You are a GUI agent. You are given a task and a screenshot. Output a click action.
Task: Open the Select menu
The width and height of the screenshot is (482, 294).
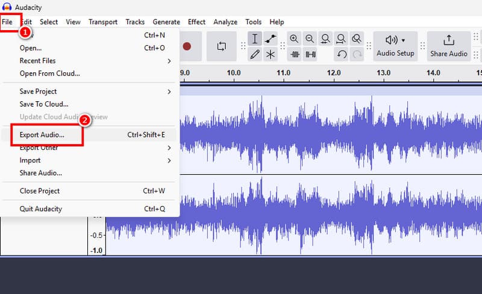tap(49, 22)
